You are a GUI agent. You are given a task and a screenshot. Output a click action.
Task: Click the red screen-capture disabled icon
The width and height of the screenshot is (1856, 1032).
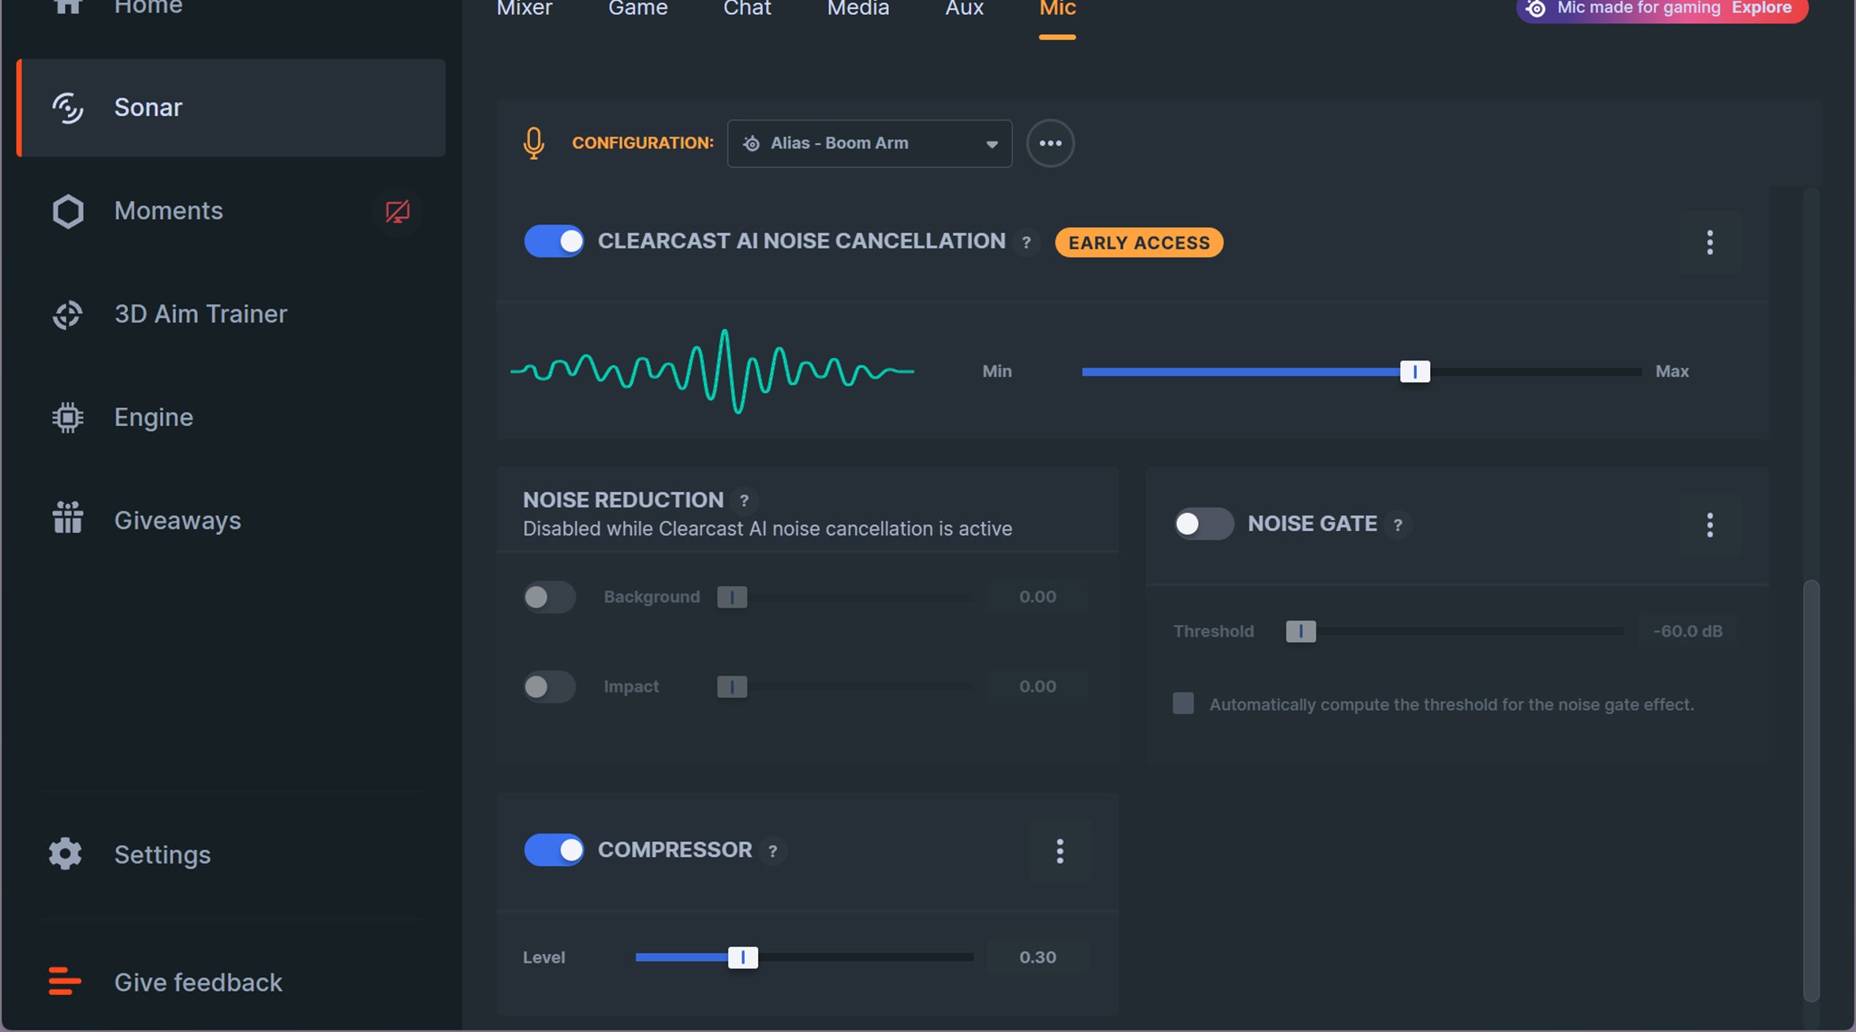point(397,211)
